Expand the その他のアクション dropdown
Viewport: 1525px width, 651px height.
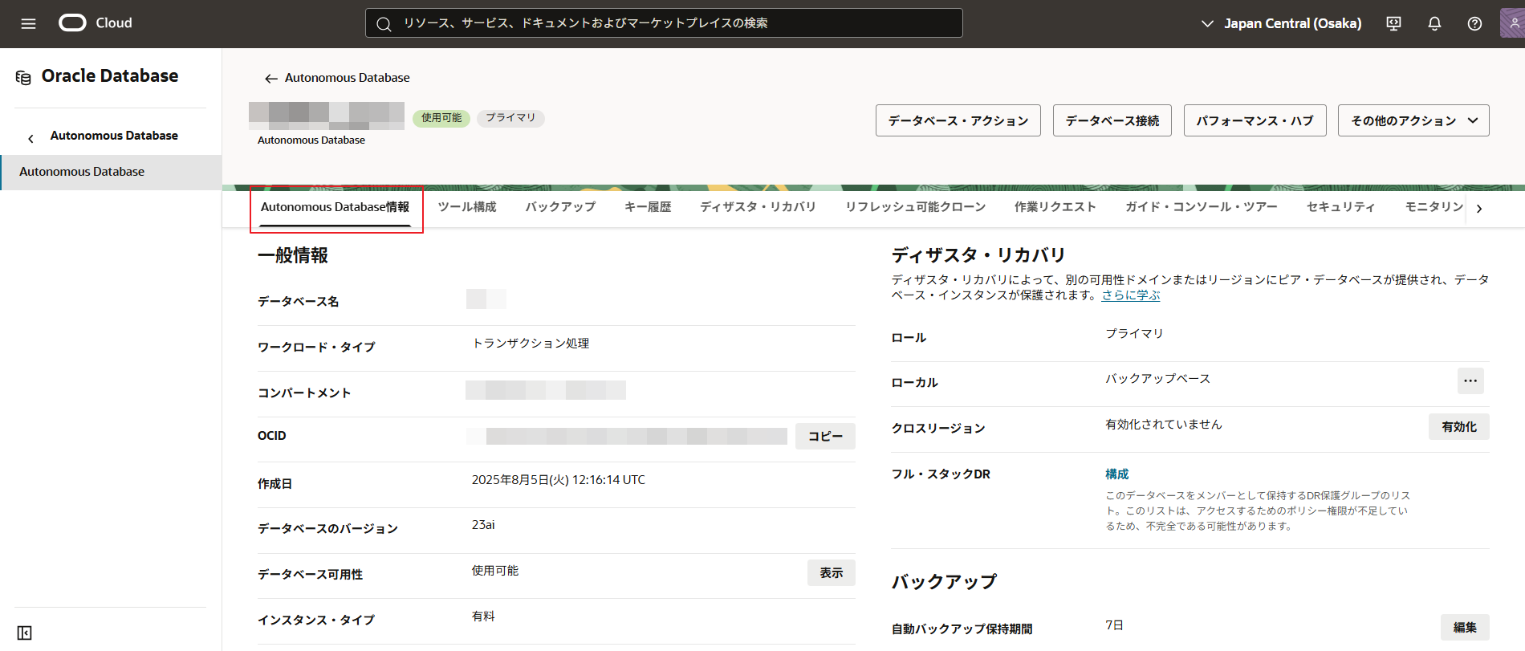1413,120
